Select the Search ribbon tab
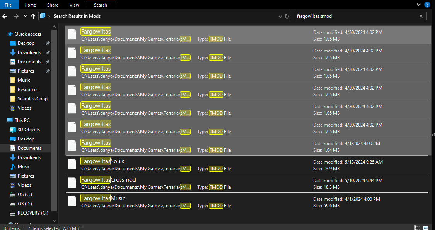This screenshot has width=435, height=230. click(x=101, y=5)
